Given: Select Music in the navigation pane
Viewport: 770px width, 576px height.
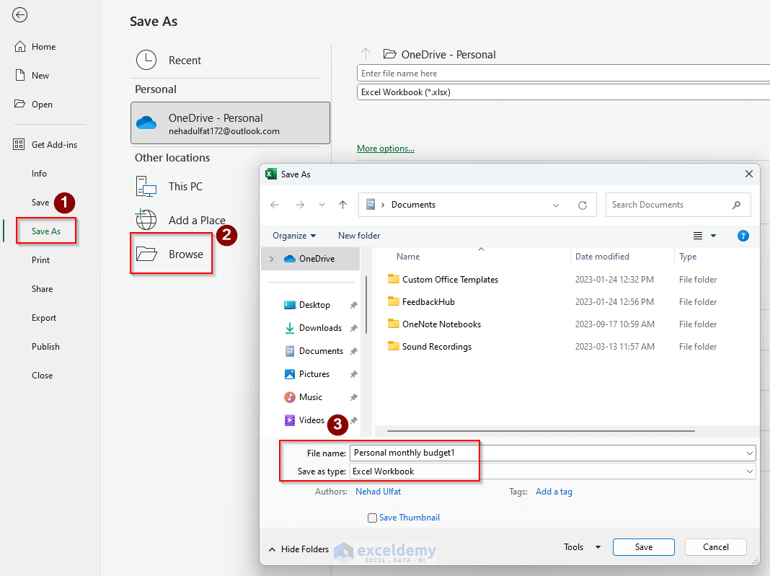Looking at the screenshot, I should tap(310, 396).
